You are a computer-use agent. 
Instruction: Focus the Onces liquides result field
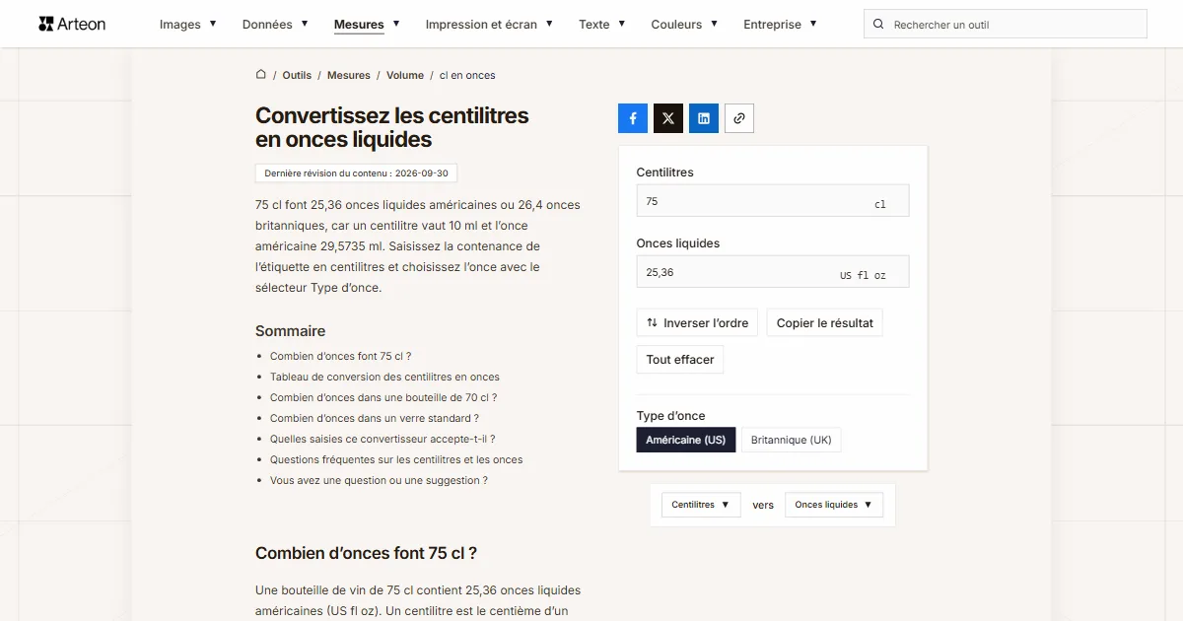pos(773,272)
